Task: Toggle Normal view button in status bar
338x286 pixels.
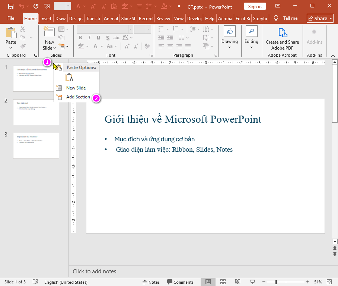Action: [208, 282]
